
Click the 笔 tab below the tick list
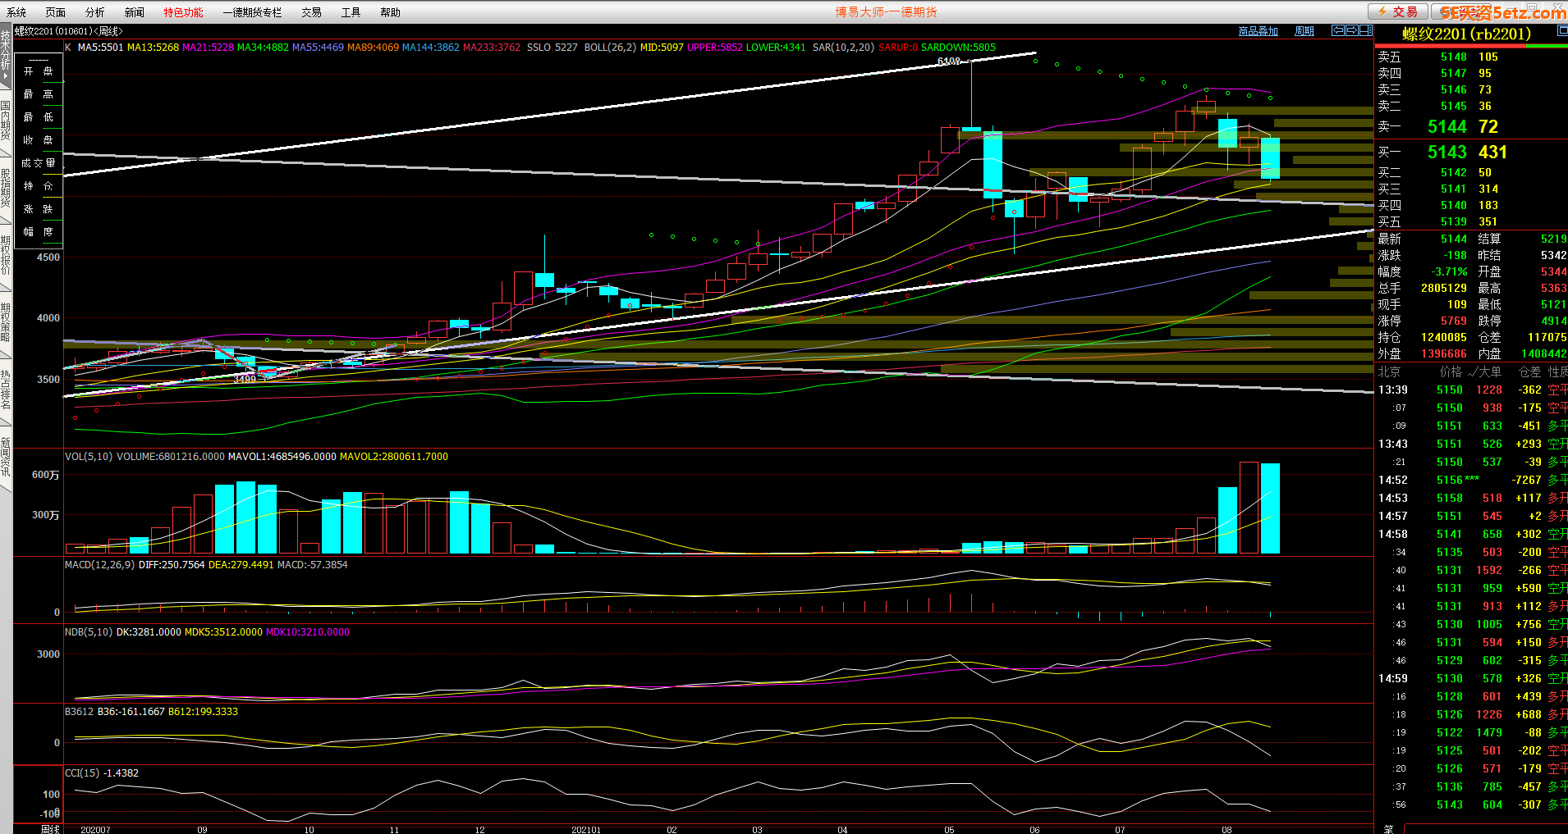pos(1388,829)
